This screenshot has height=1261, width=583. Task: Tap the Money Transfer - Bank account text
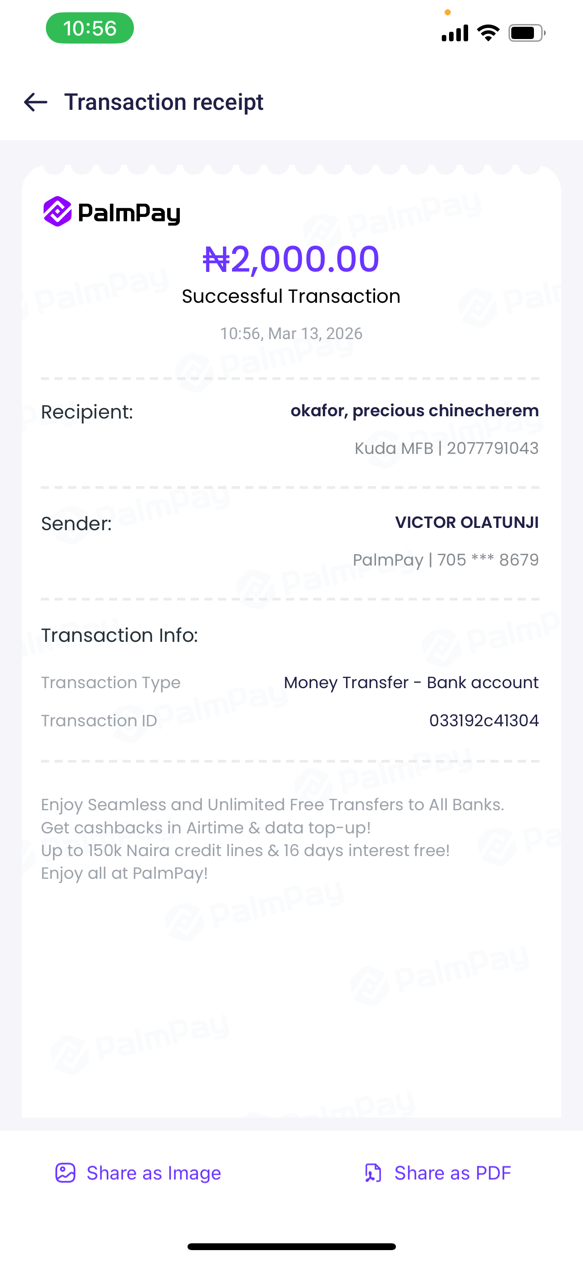411,682
